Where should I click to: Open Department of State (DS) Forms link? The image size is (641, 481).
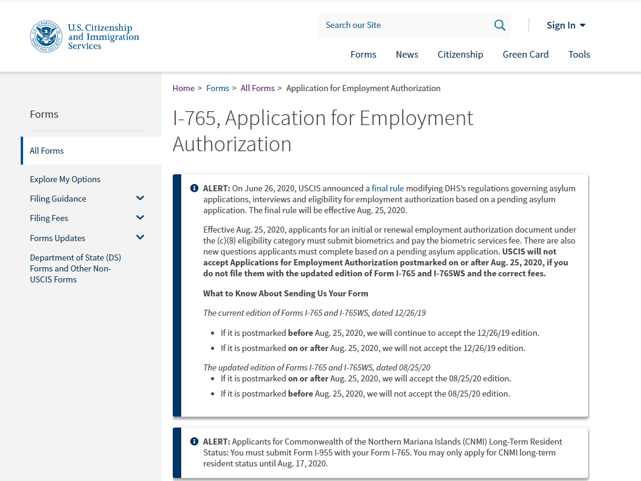pos(75,268)
